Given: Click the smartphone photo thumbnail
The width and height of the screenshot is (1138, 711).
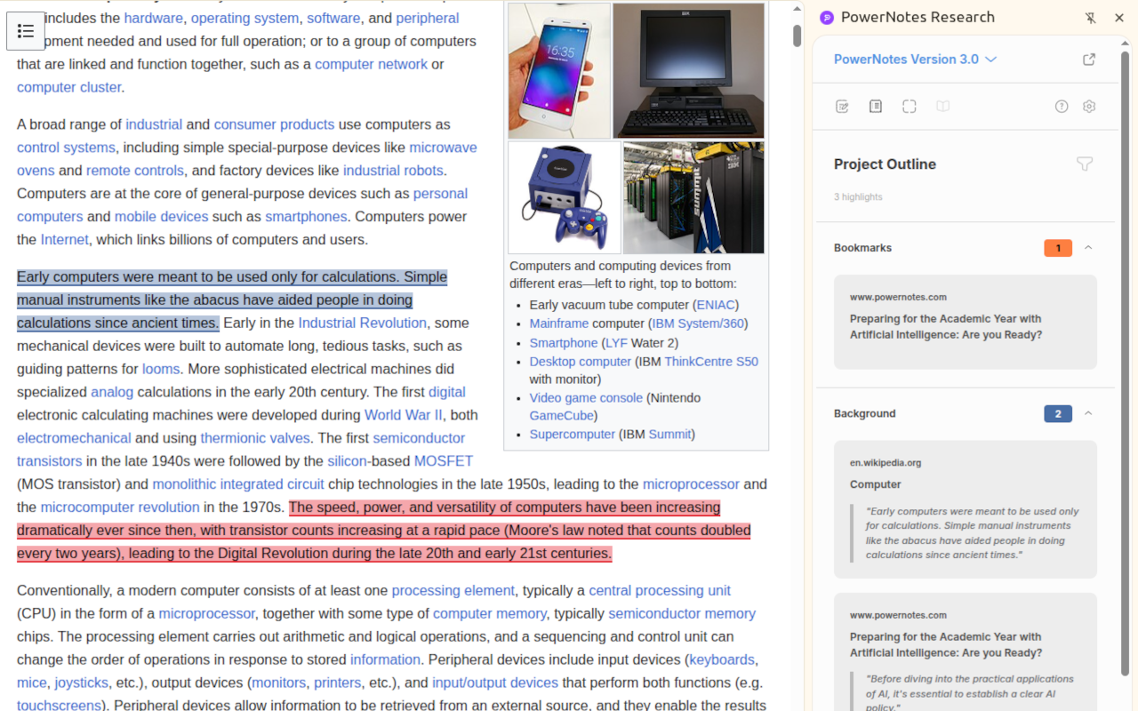Looking at the screenshot, I should (x=559, y=70).
